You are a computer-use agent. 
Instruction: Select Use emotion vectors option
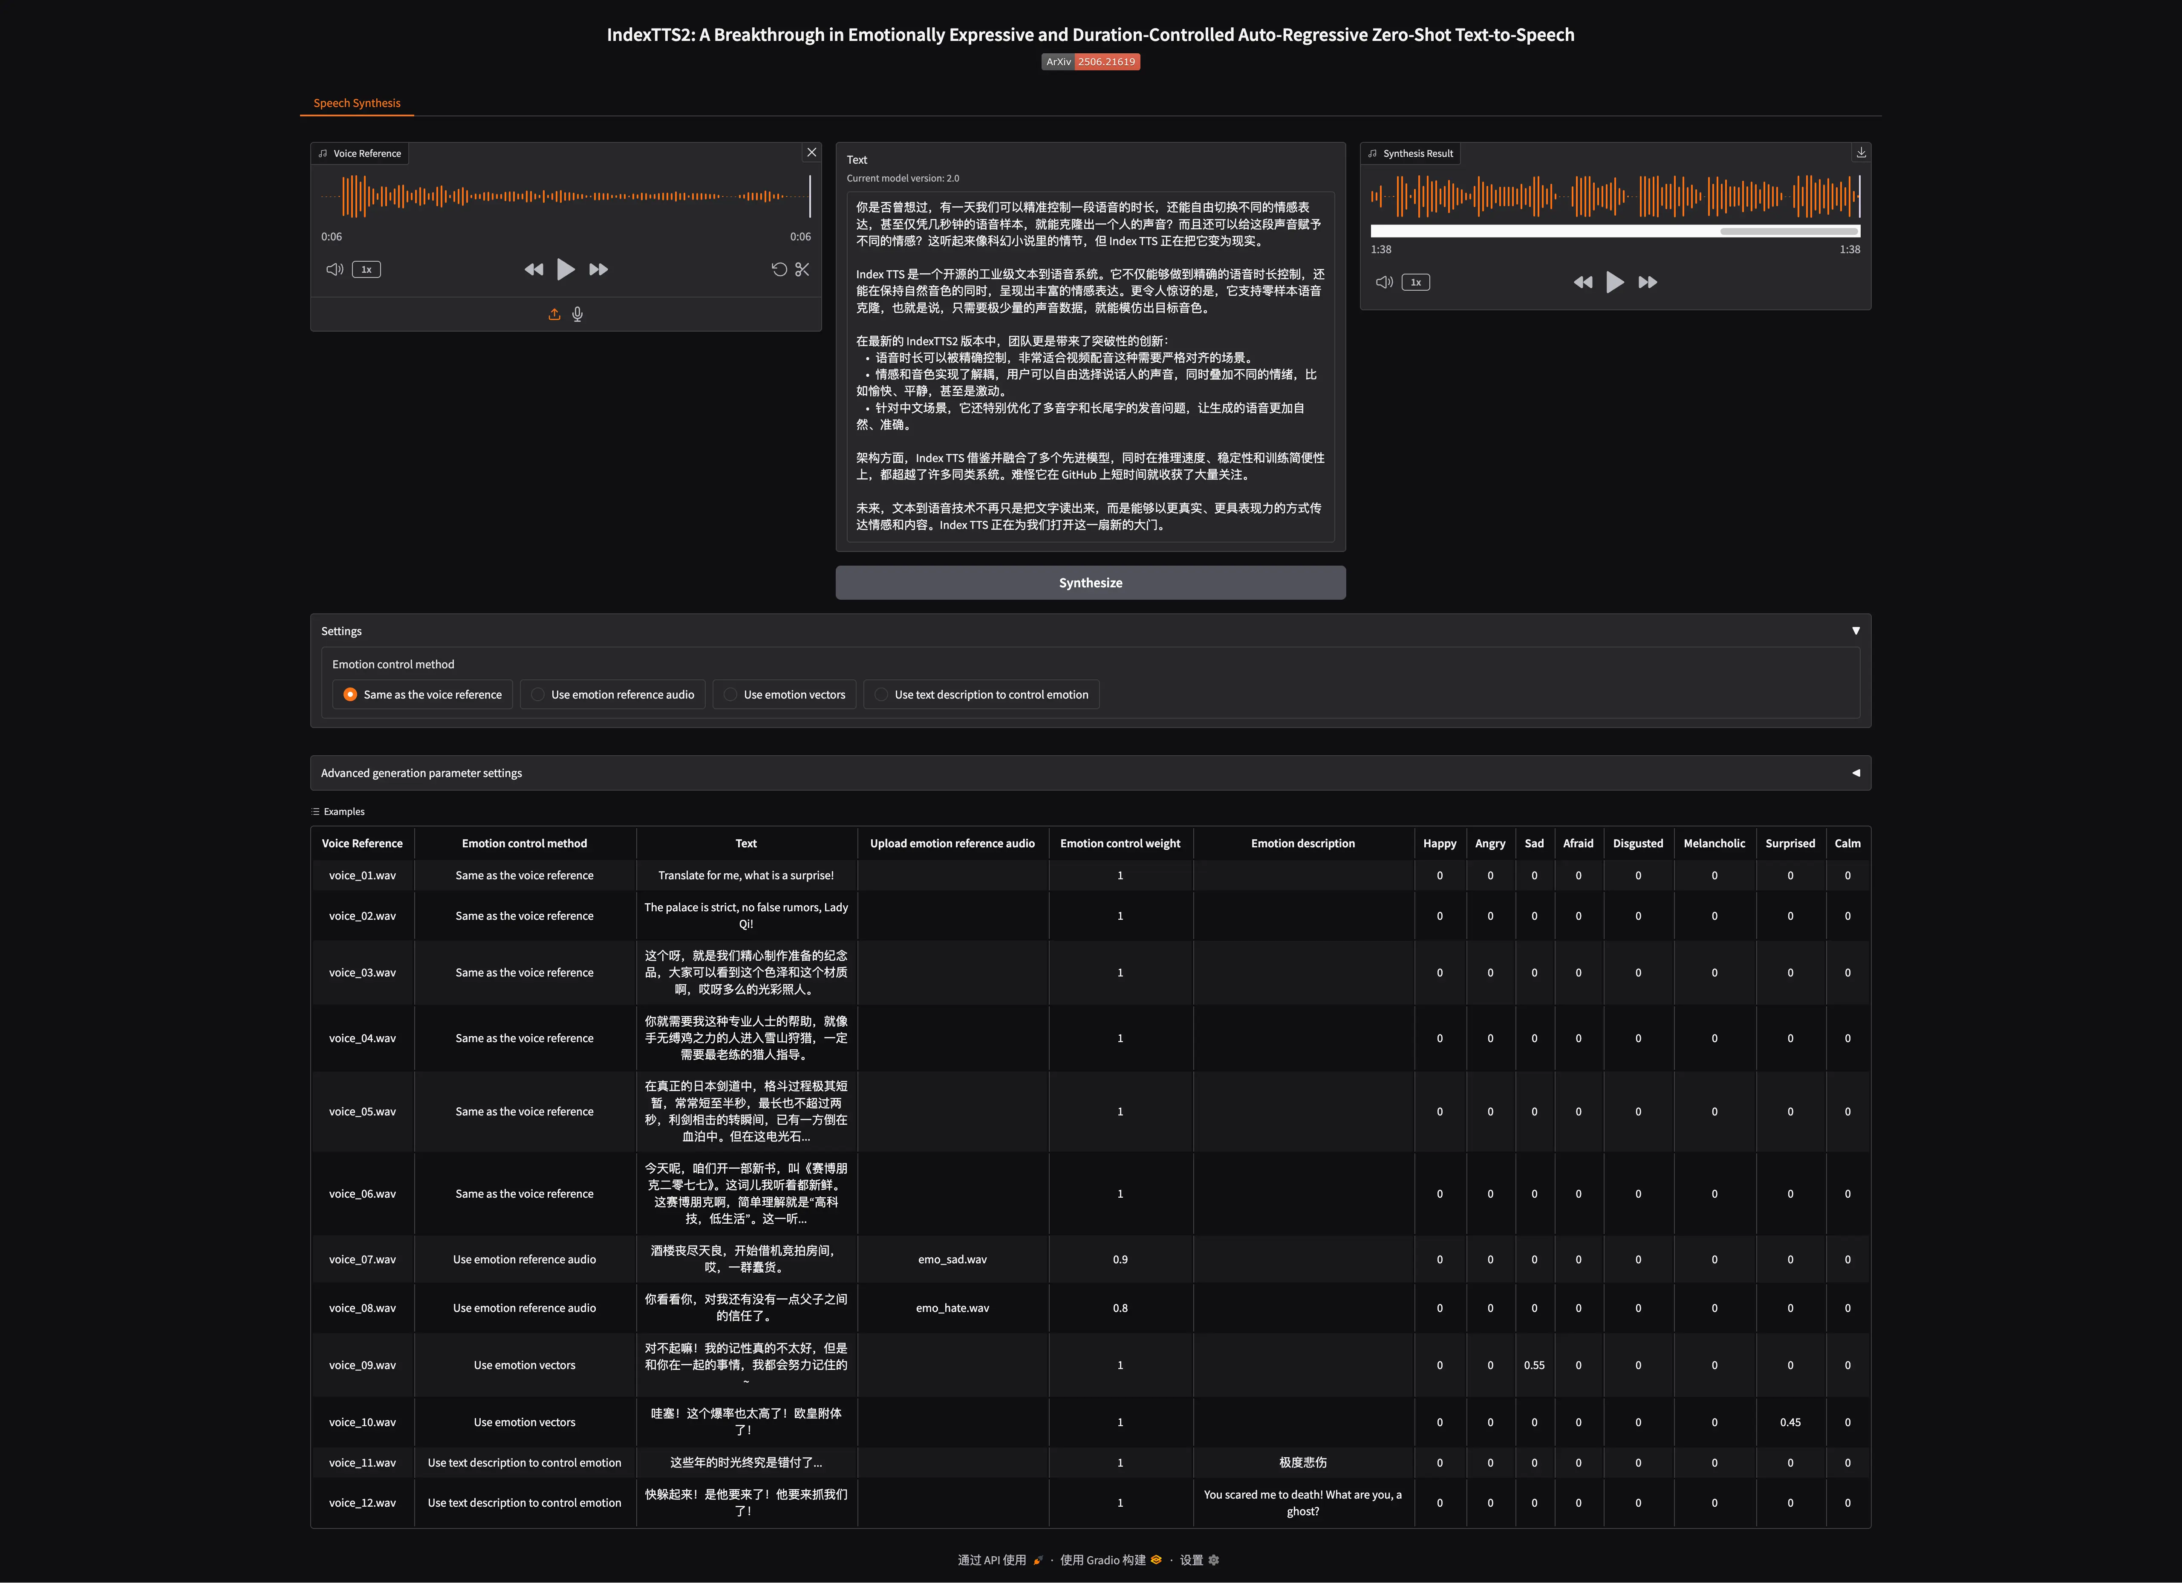pos(784,695)
